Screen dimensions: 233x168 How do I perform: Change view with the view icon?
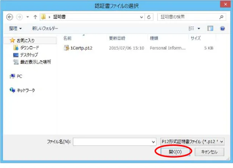(191, 28)
